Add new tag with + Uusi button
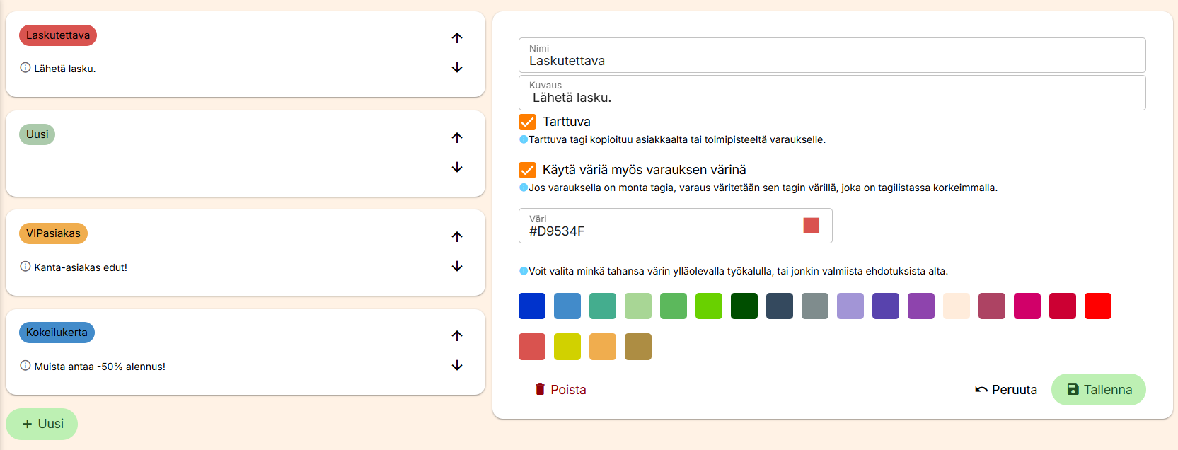1178x450 pixels. 42,424
